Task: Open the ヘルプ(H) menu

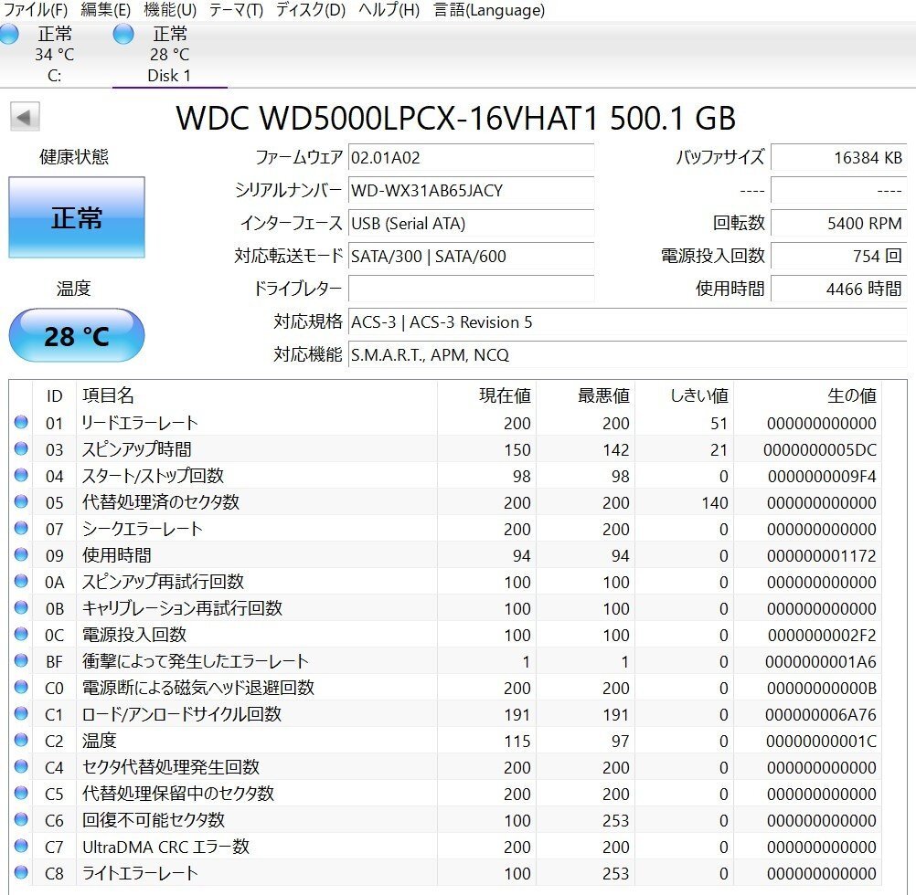Action: click(389, 10)
